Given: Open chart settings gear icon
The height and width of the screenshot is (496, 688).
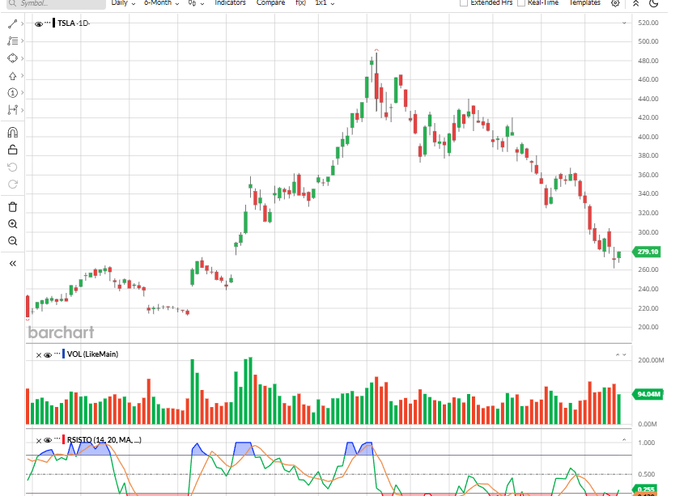Looking at the screenshot, I should (616, 3).
